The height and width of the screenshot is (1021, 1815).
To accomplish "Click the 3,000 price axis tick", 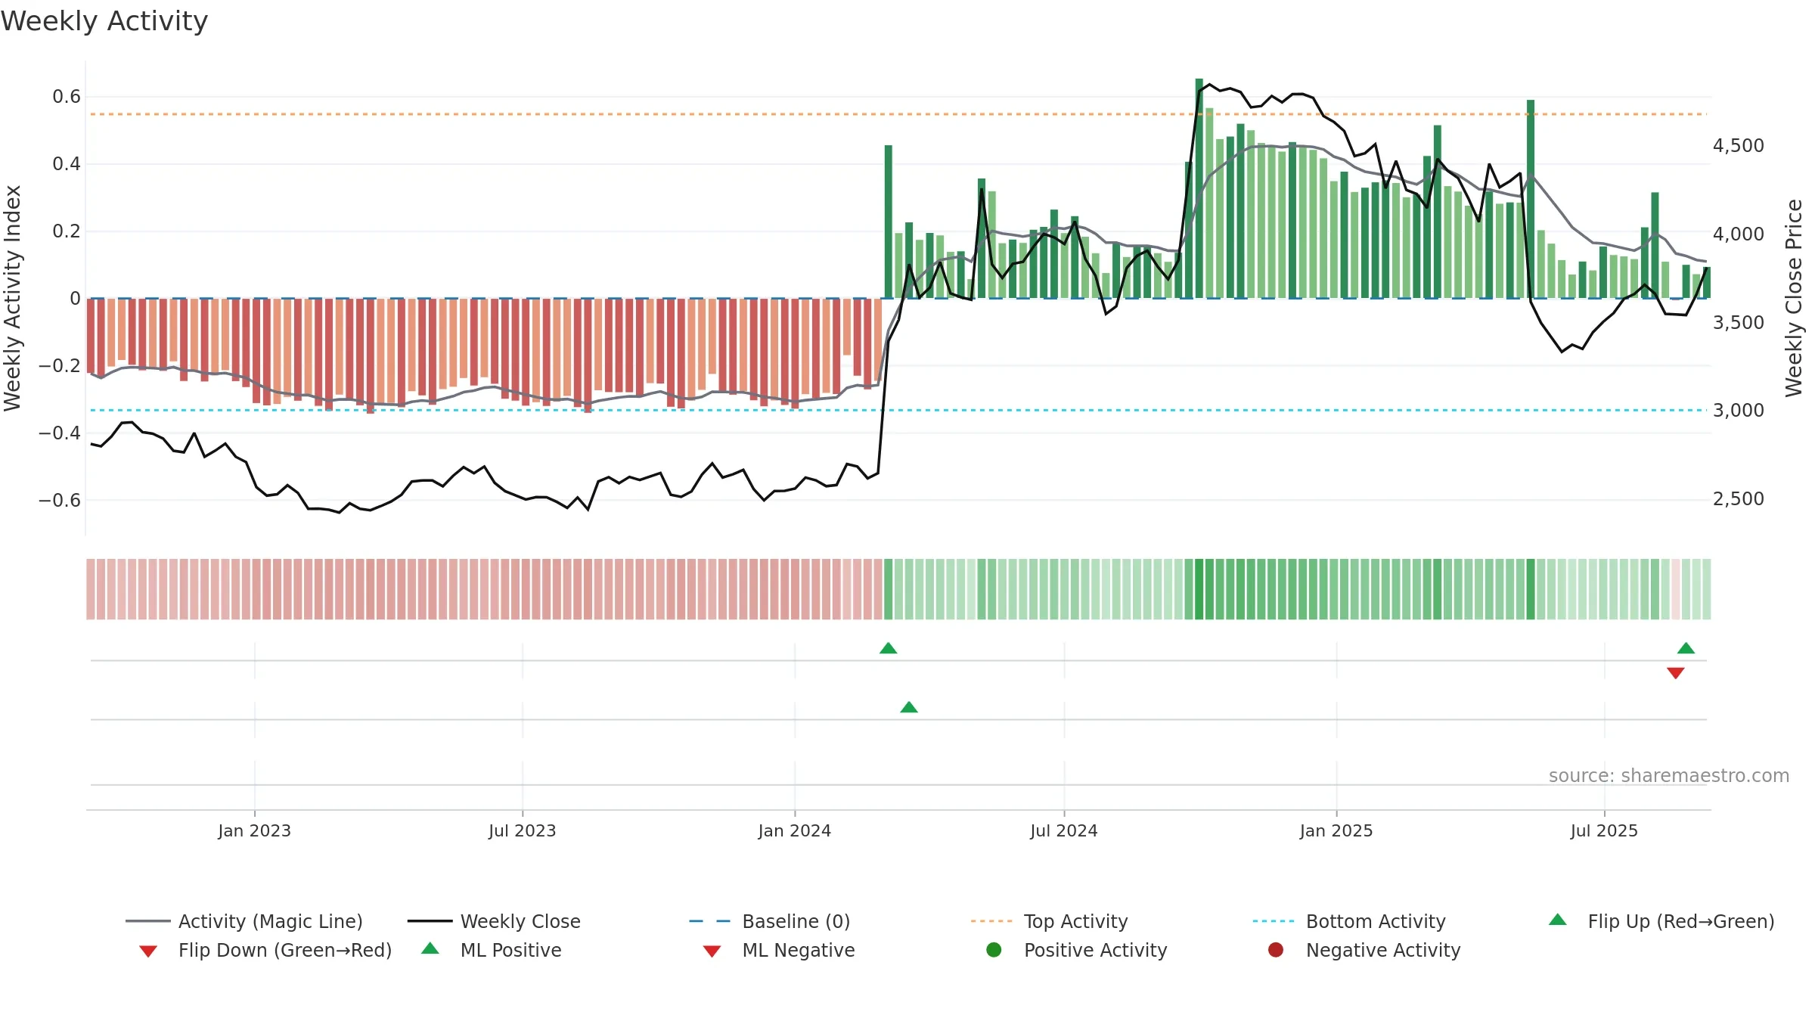I will [1738, 410].
